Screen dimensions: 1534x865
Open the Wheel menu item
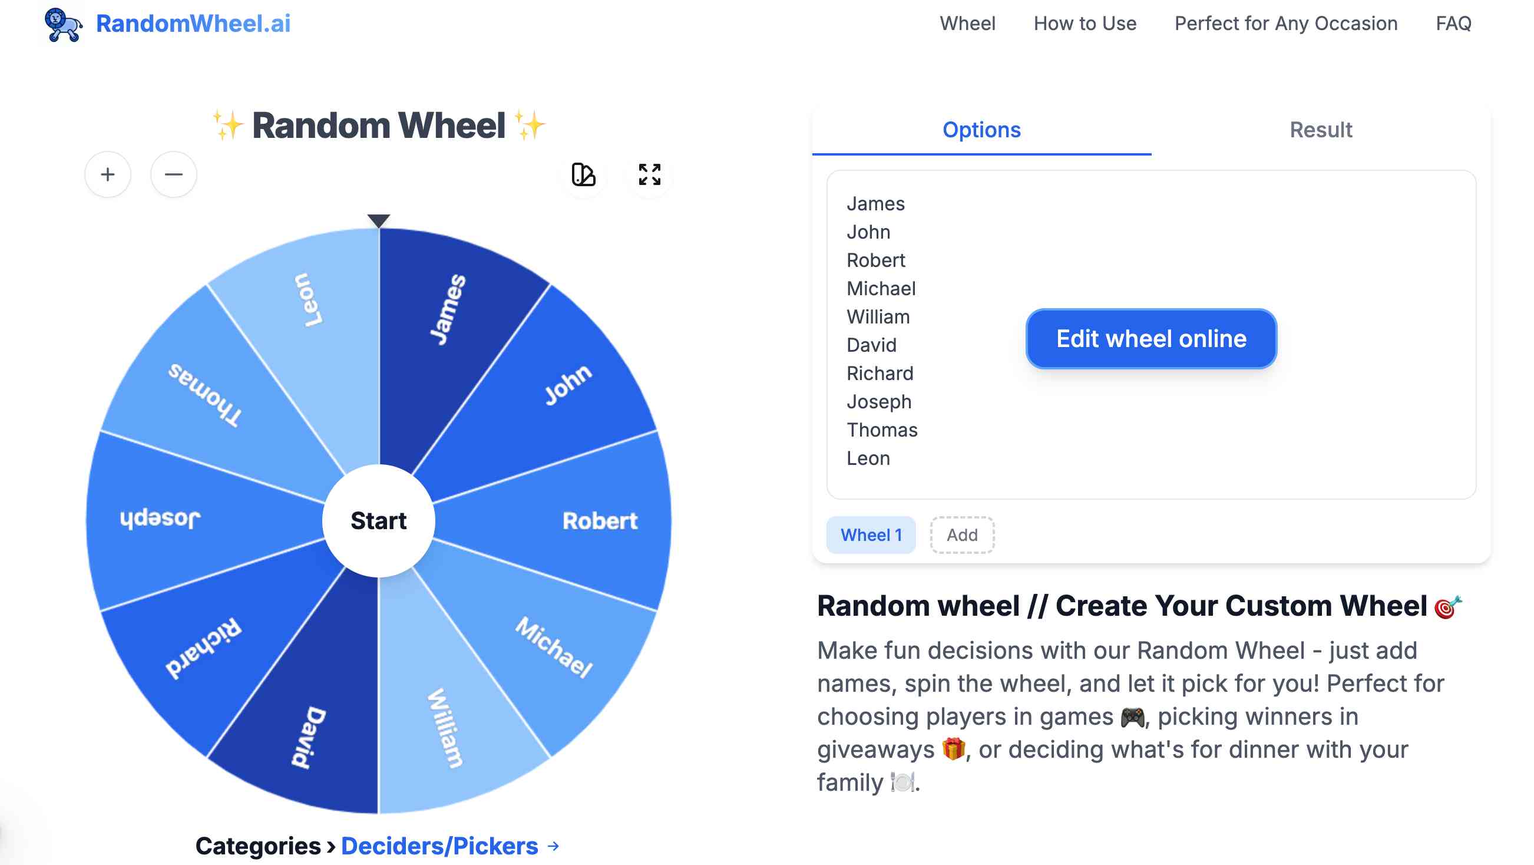click(968, 23)
